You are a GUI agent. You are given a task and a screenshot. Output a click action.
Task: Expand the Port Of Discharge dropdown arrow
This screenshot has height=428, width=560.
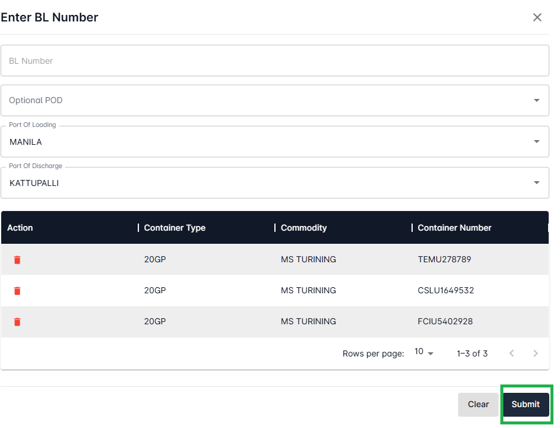tap(536, 183)
